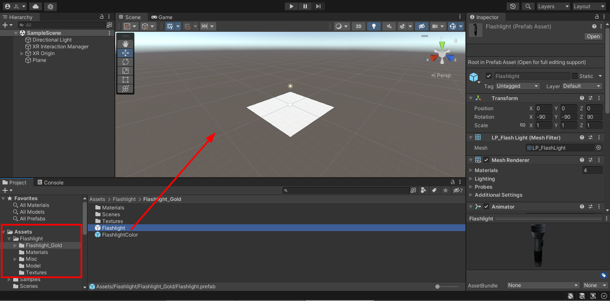Open the Tag dropdown showing Untagged
The width and height of the screenshot is (610, 301).
coord(517,86)
